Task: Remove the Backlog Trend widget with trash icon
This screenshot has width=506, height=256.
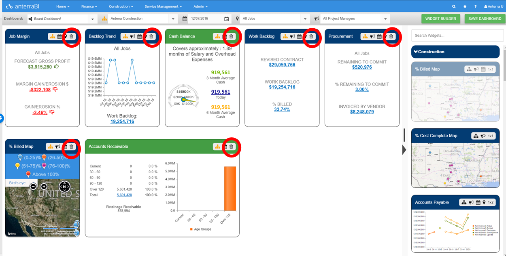Action: 151,36
